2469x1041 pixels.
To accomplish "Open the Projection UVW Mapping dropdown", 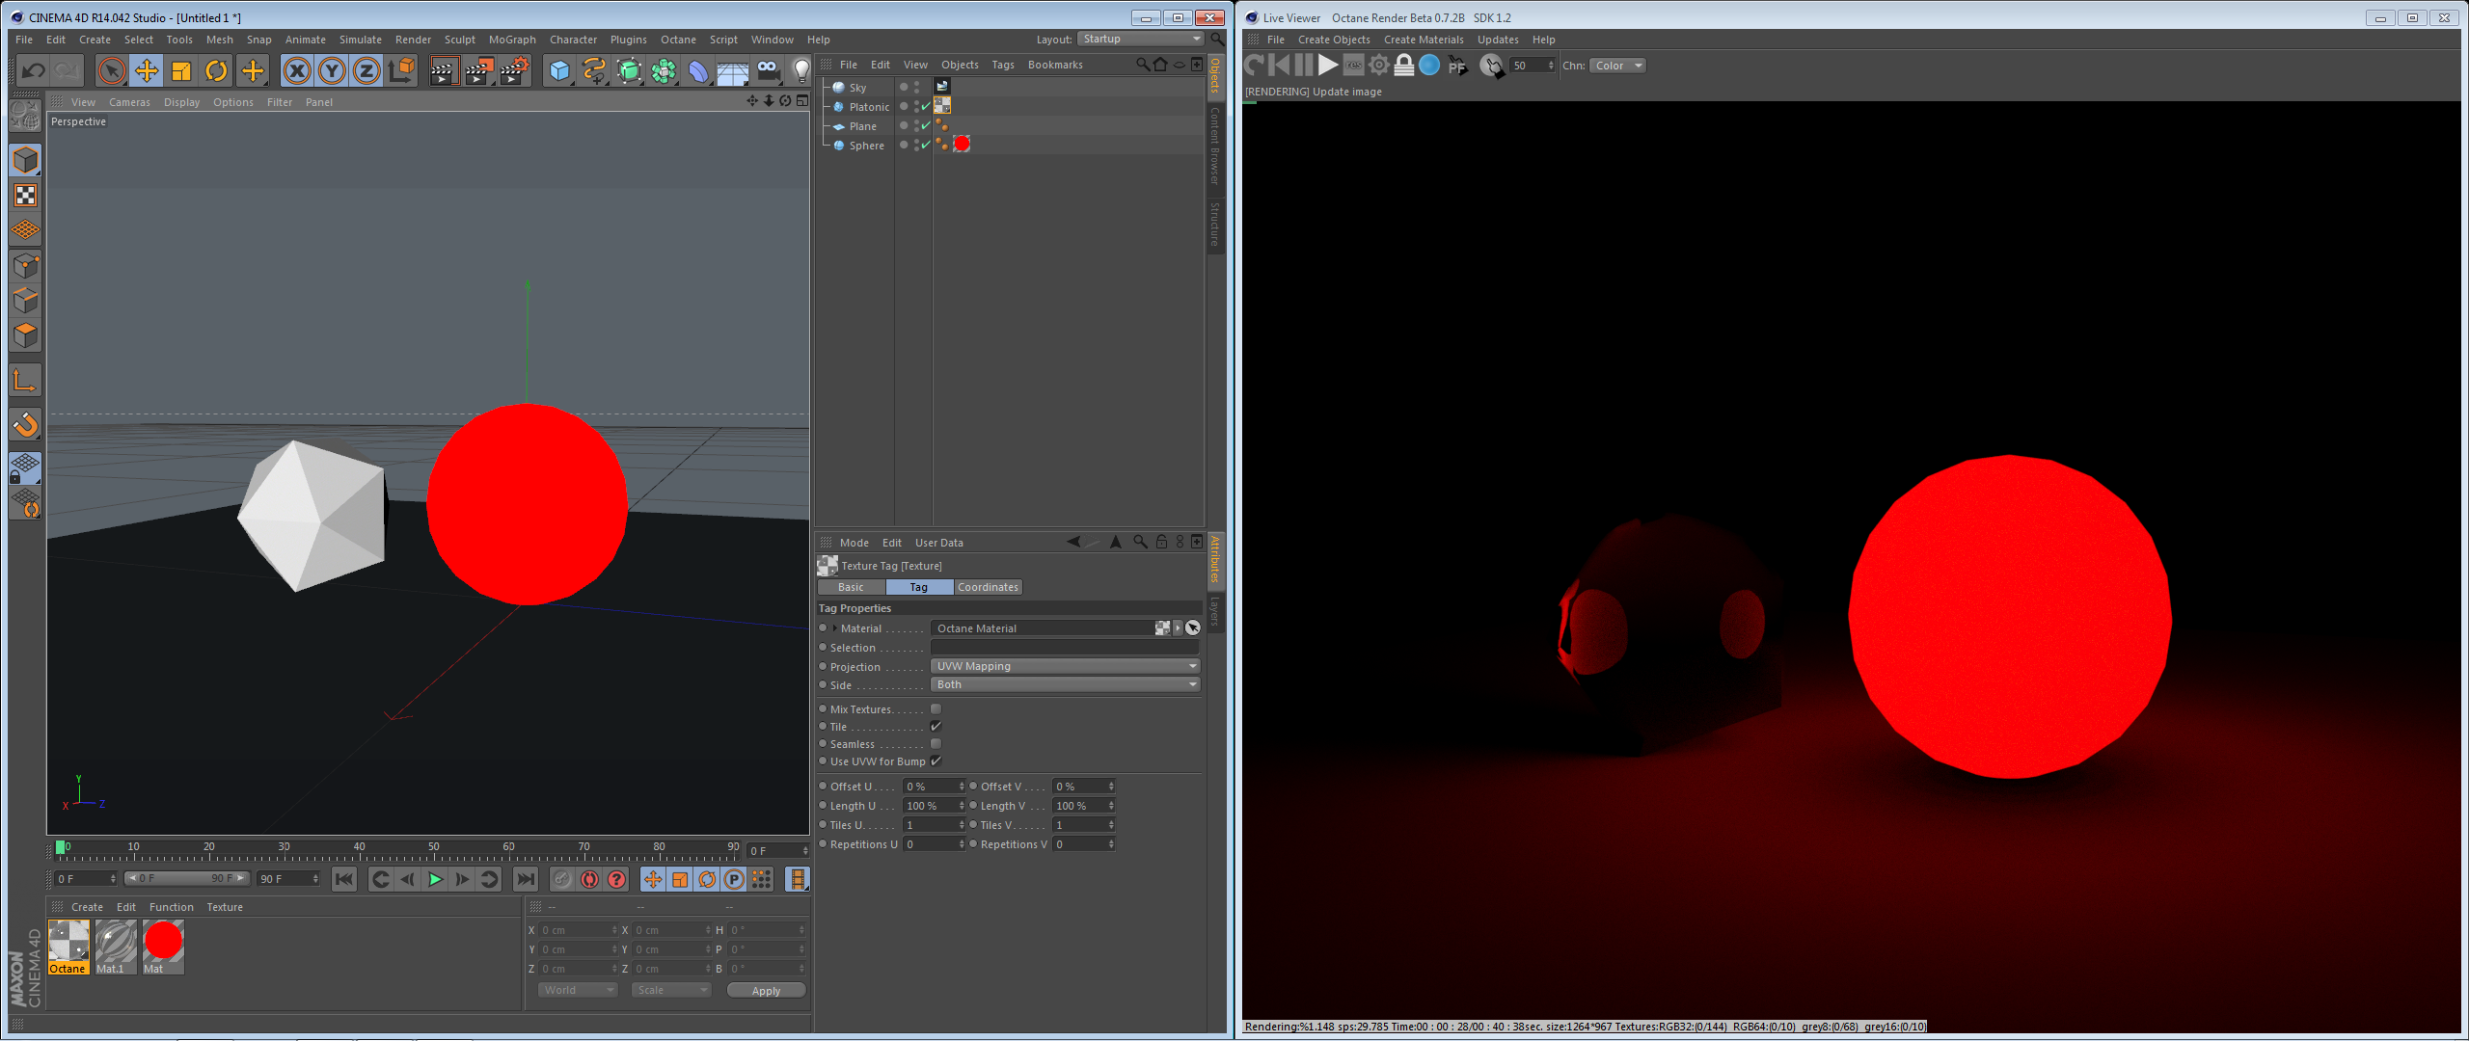I will point(1065,666).
